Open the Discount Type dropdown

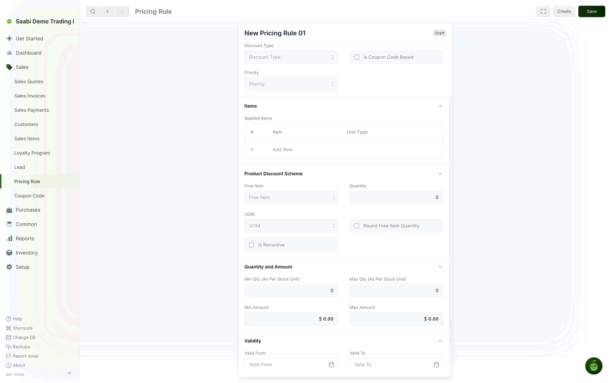(291, 57)
